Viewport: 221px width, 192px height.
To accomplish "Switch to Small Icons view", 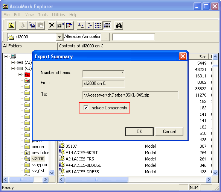I will click(90, 26).
